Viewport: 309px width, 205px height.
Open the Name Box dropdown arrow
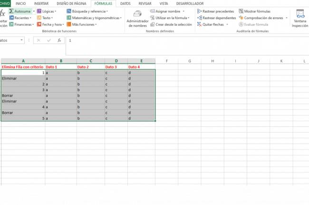22,41
